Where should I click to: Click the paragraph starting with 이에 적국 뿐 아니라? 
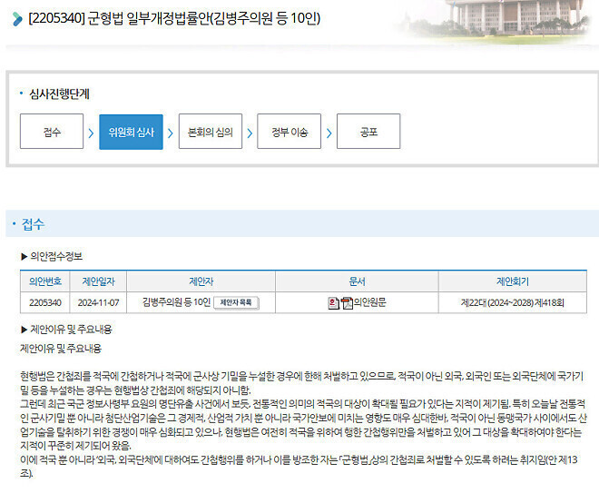click(299, 467)
